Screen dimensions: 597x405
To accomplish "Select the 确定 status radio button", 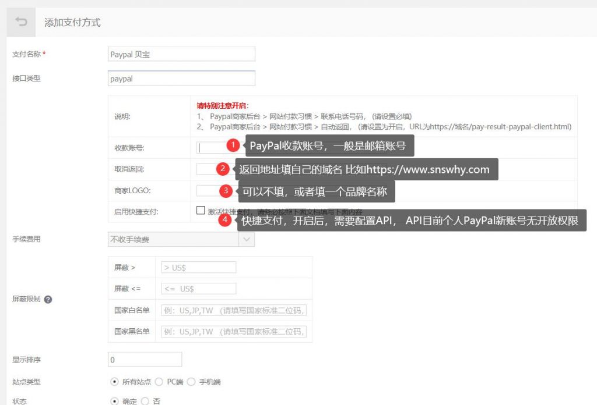I will [x=114, y=401].
